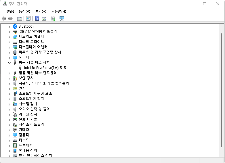Screen dimensions: 225x163
Task: Click Scan for hardware changes icon
Action: pyautogui.click(x=62, y=18)
